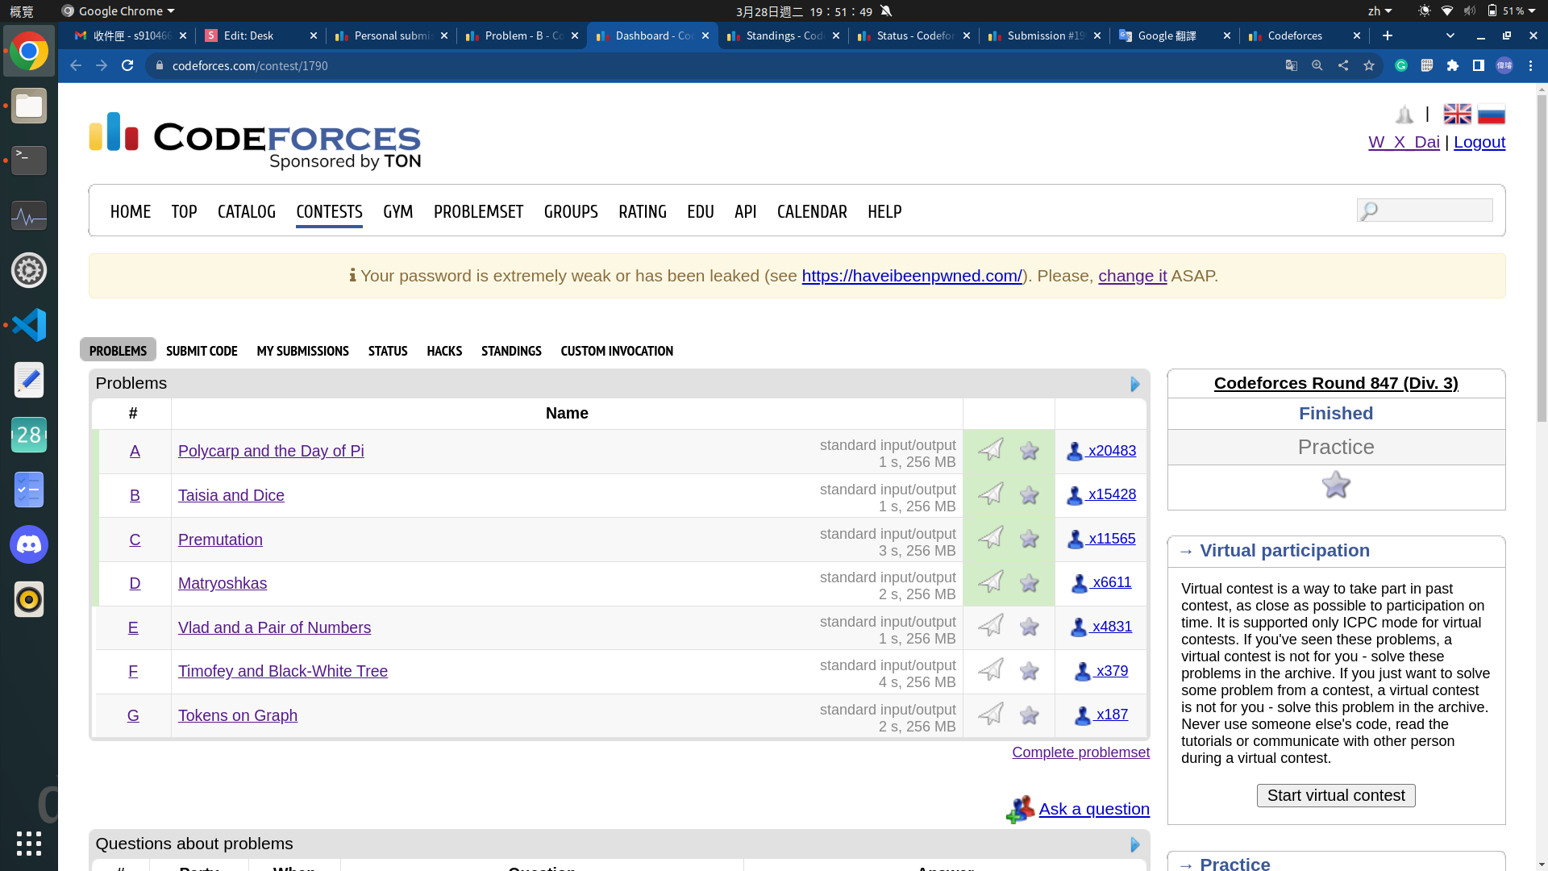Collapse the Problems panel with blue arrow
The image size is (1548, 871).
[1135, 384]
